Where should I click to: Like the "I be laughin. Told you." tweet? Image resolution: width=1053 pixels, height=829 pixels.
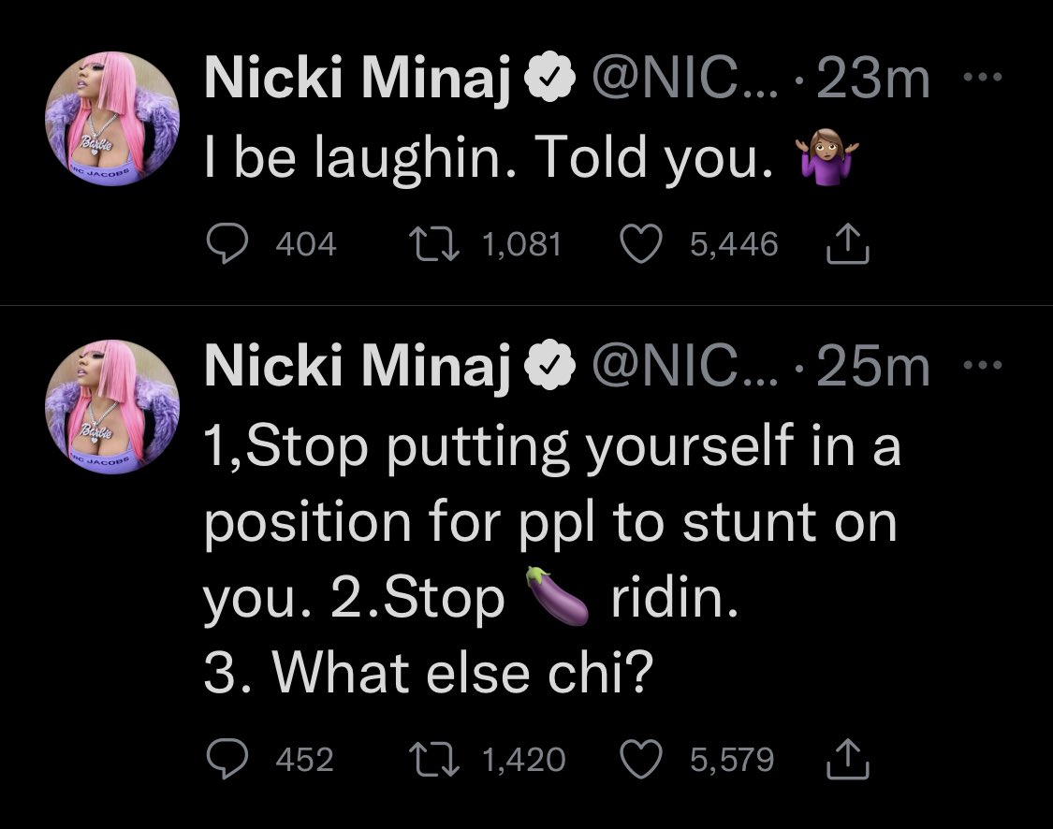[x=642, y=245]
